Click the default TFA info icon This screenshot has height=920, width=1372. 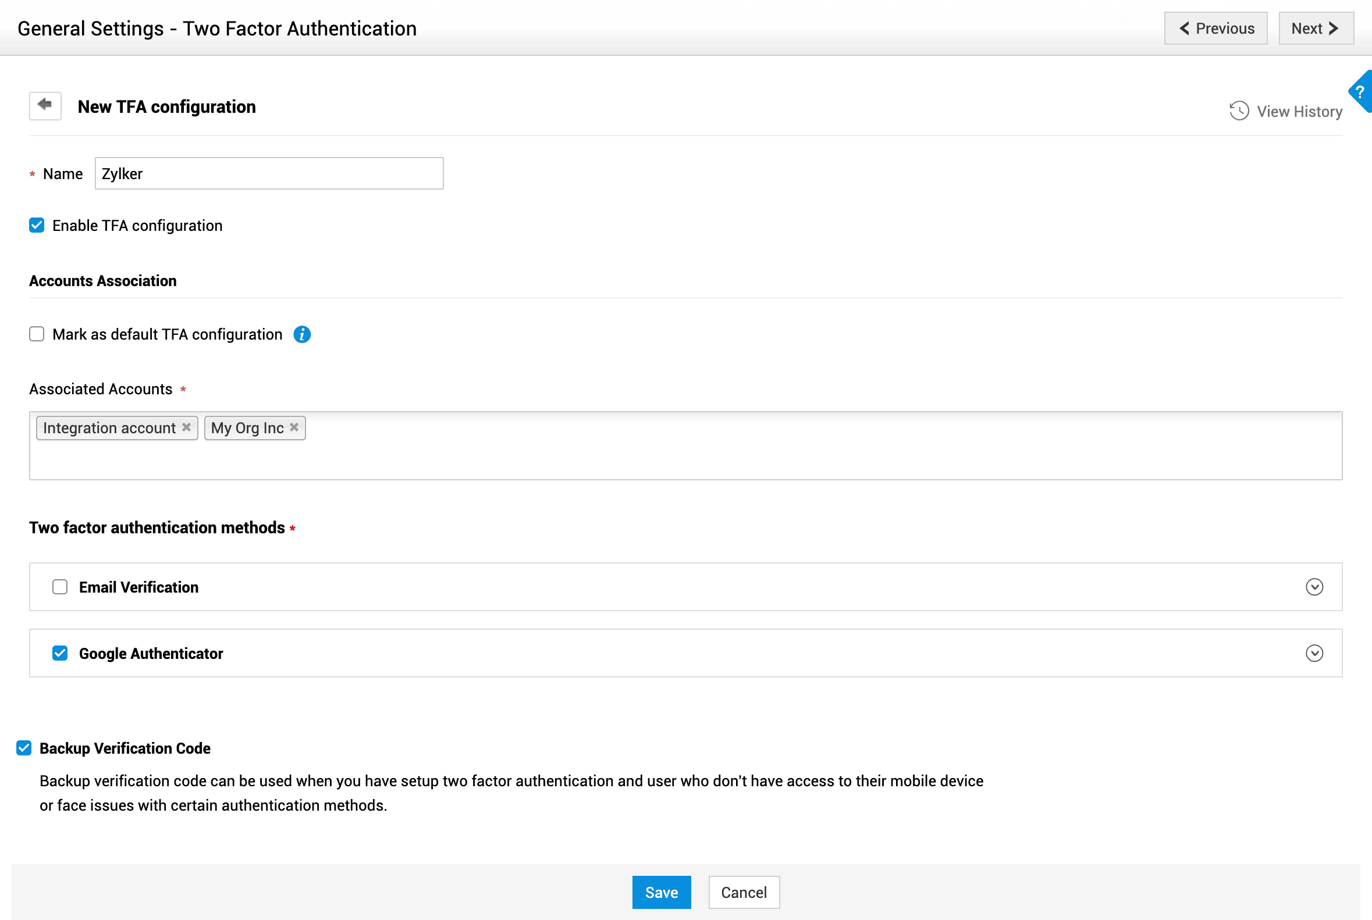[302, 334]
